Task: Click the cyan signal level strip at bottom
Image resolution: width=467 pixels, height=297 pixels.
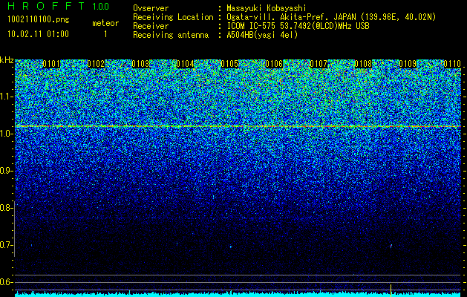Action: (x=238, y=294)
